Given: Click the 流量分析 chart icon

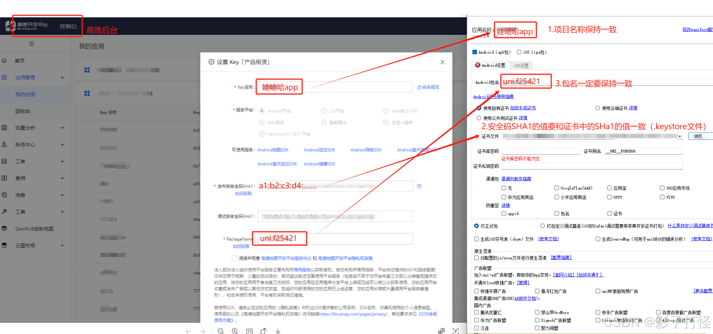Looking at the screenshot, I should click(x=4, y=128).
